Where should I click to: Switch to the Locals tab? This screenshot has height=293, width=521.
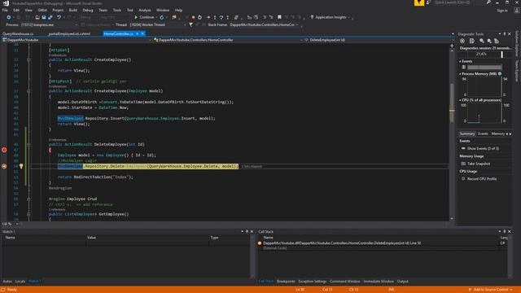[20, 282]
